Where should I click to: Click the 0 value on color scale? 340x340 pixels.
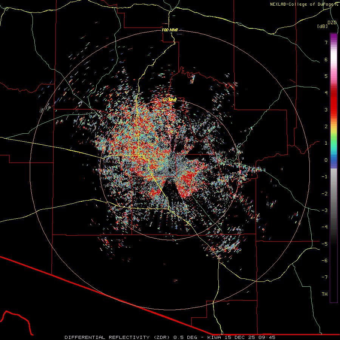coord(326,160)
